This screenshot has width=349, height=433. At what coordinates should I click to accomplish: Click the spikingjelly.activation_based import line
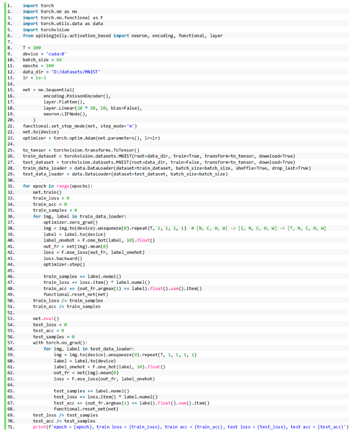pyautogui.click(x=123, y=36)
